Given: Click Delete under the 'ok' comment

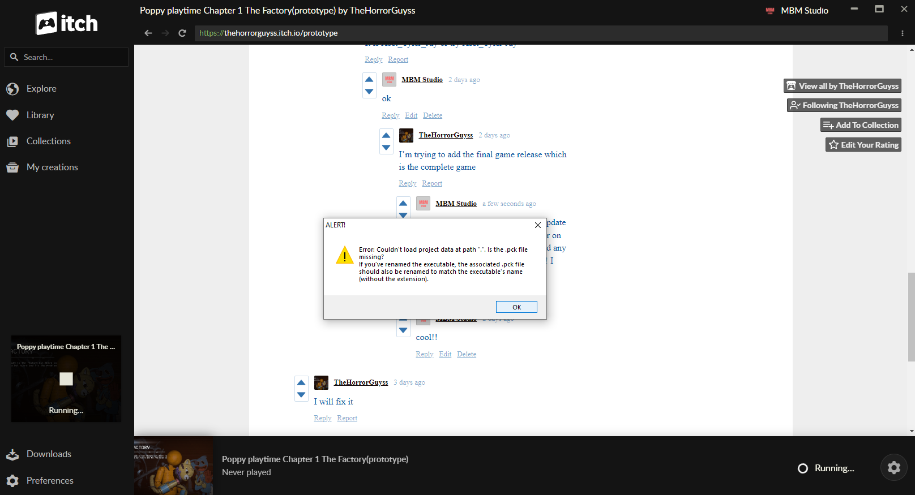Looking at the screenshot, I should coord(433,115).
